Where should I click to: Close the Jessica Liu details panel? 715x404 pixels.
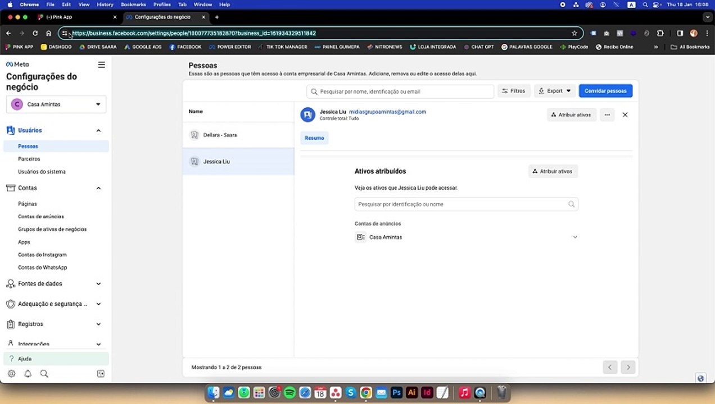tap(625, 114)
